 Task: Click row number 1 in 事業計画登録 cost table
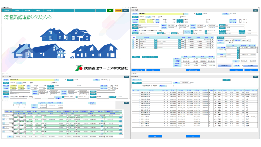point(133,40)
